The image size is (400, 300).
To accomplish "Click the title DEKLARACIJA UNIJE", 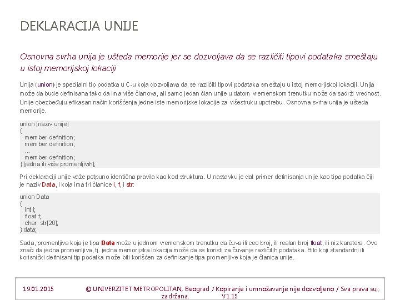I will point(79,26).
